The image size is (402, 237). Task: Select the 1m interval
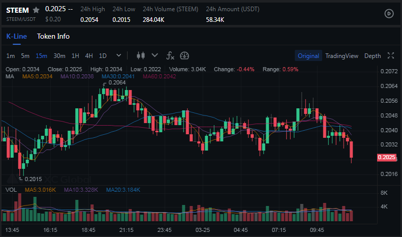(11, 56)
